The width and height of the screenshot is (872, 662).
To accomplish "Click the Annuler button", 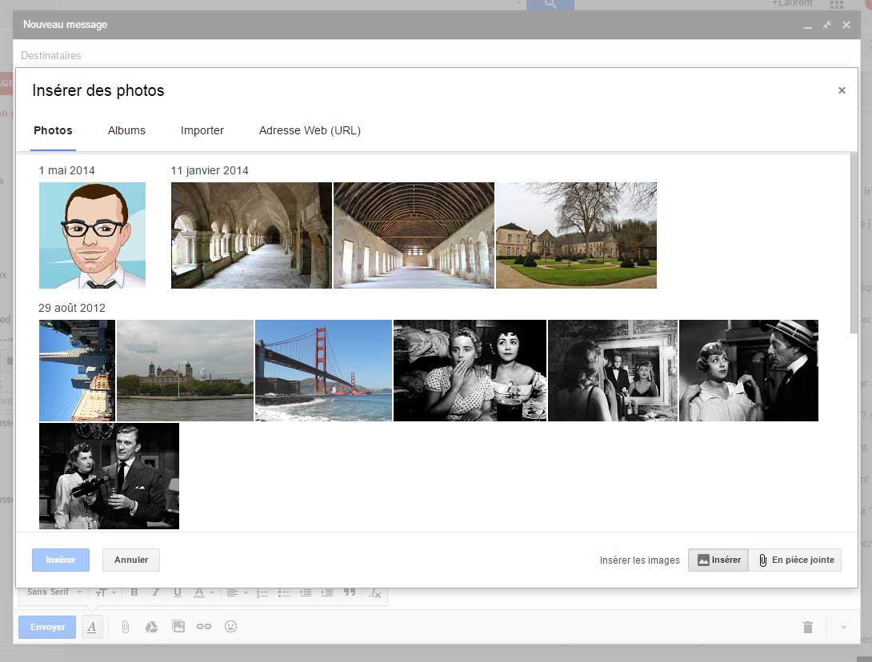I will (x=131, y=560).
